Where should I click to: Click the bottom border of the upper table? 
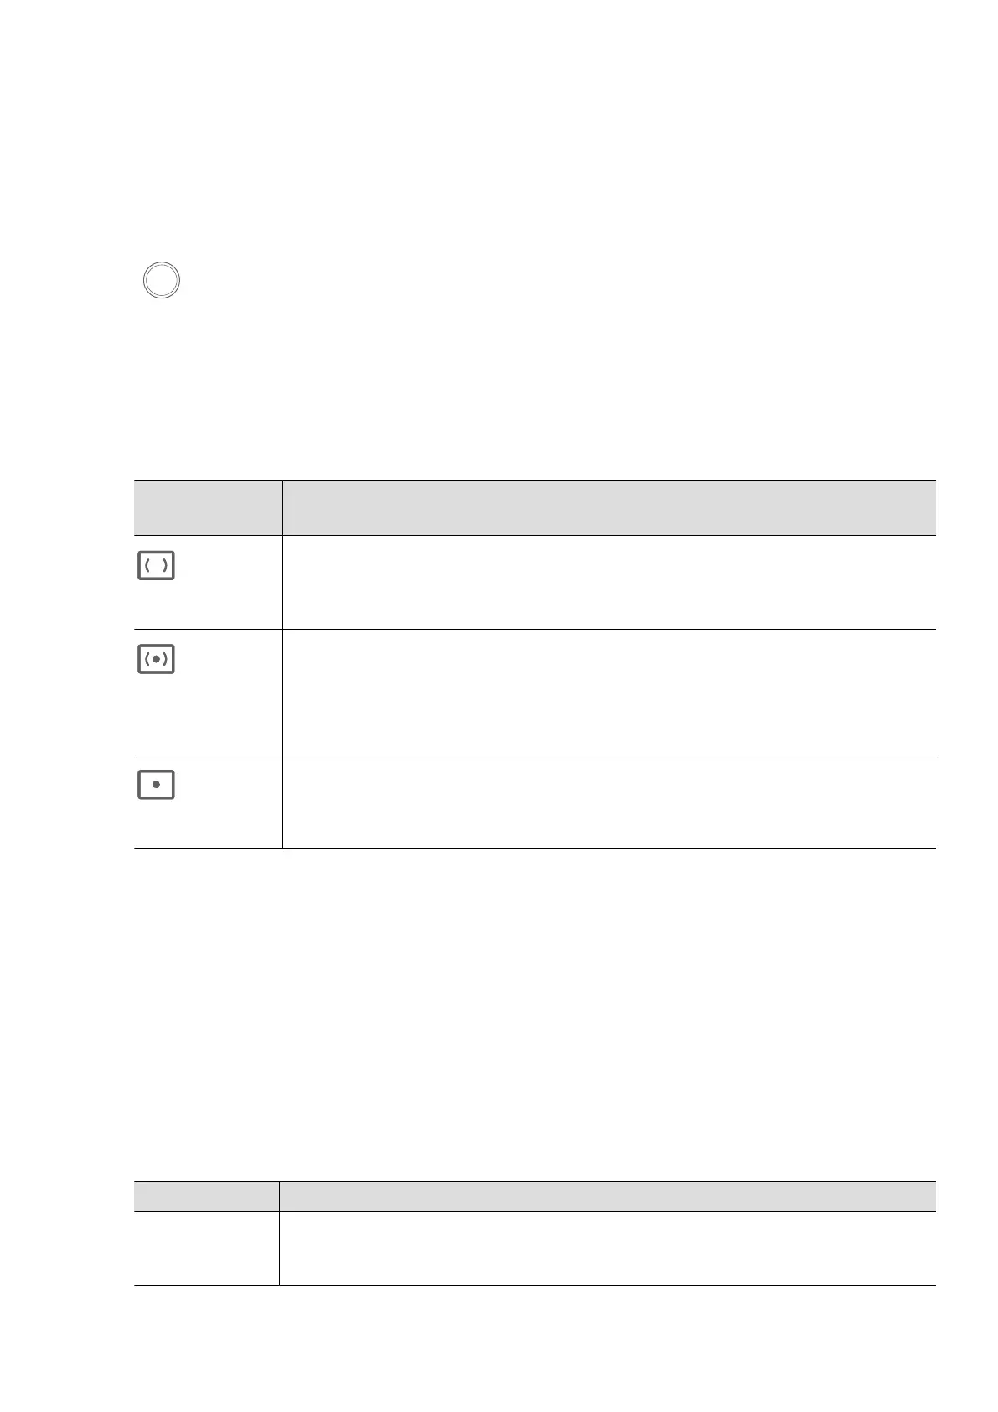pos(535,848)
